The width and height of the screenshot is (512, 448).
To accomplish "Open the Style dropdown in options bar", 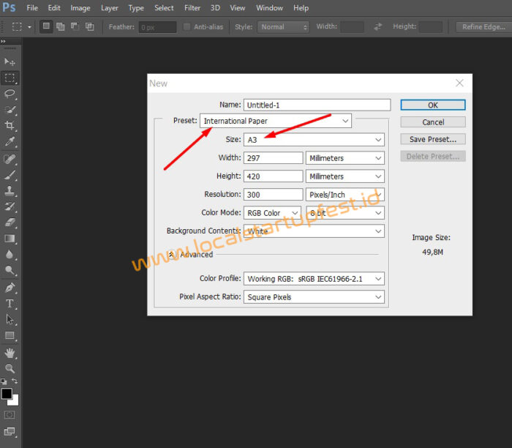I will 283,27.
